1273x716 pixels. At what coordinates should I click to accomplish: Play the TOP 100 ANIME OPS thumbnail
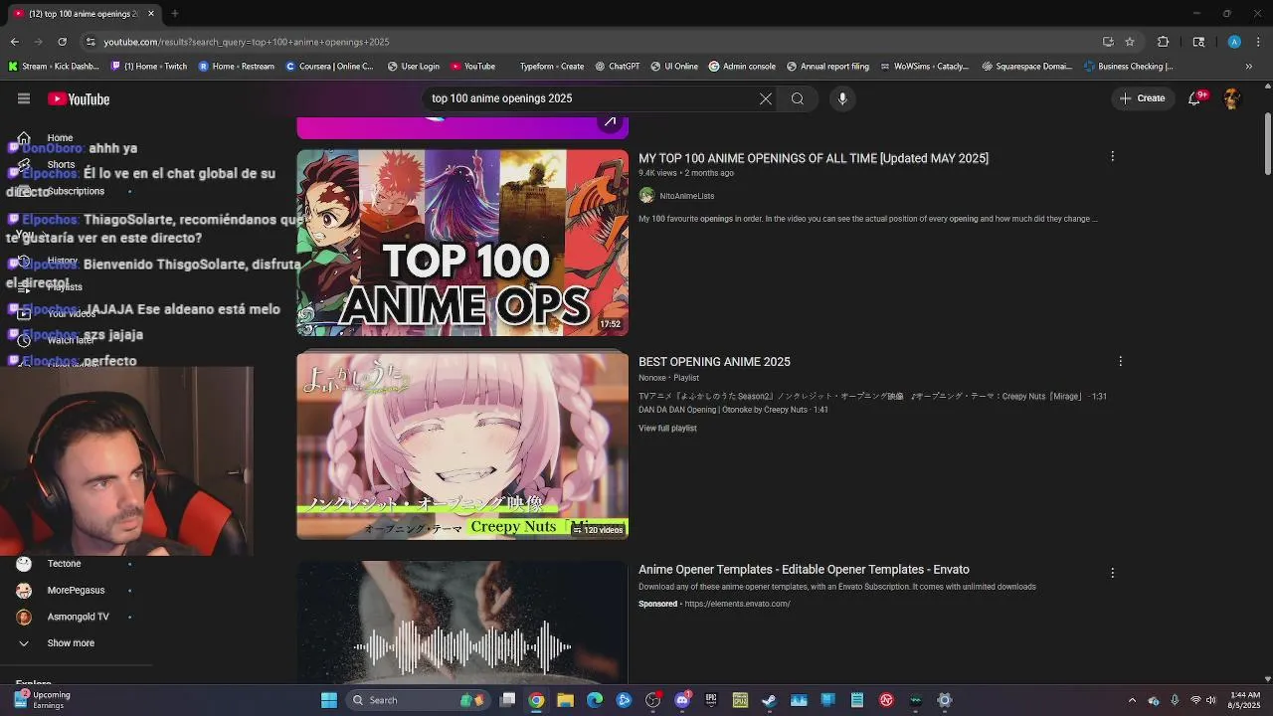click(x=462, y=243)
